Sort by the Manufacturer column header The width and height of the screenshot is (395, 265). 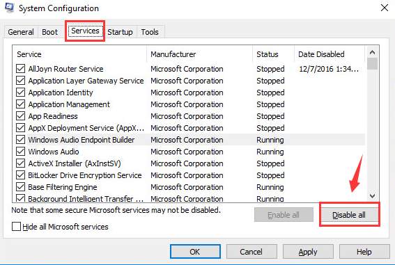point(199,54)
